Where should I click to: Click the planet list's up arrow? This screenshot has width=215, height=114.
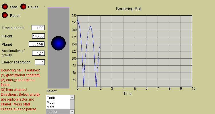(72, 97)
